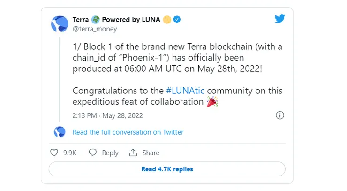
Task: Open the tweet info icon
Action: (x=280, y=115)
